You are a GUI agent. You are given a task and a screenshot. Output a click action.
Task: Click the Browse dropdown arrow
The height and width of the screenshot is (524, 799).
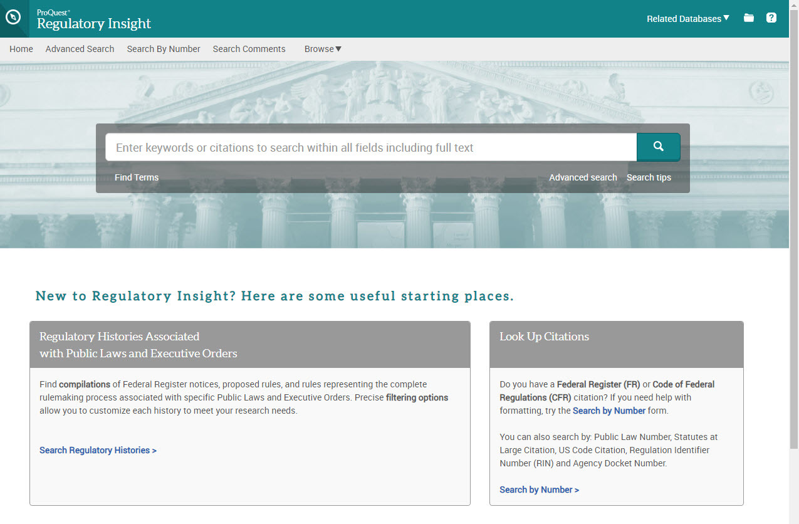(337, 48)
